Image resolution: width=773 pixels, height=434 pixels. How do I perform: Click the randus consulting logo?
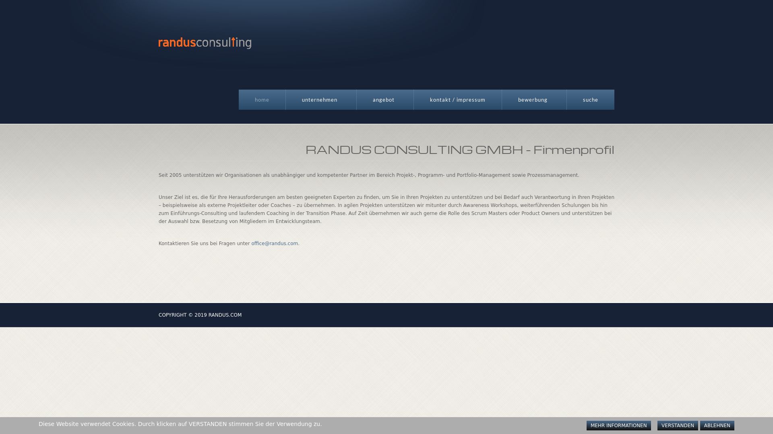205,43
